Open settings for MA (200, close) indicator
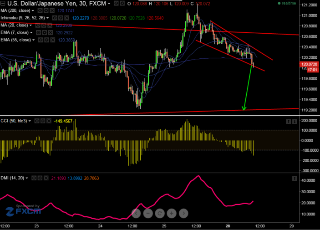Viewport: 320px width, 230px height. [46, 10]
